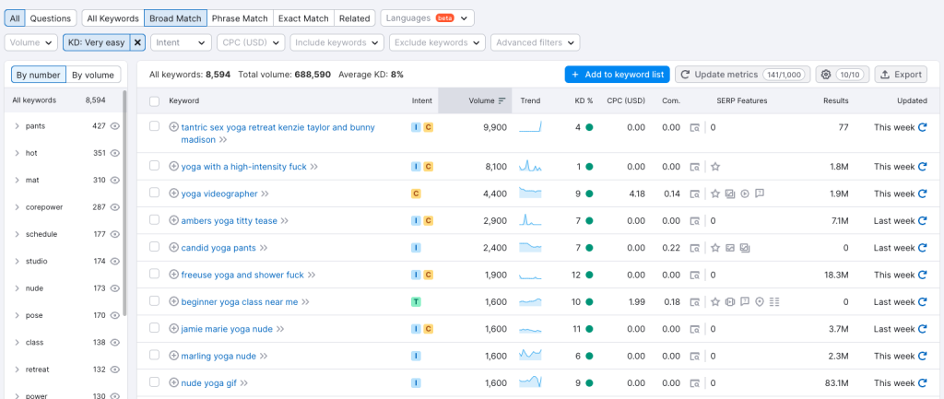Check the nude yoga gif row checkbox
Viewport: 944px width, 399px height.
[x=154, y=382]
